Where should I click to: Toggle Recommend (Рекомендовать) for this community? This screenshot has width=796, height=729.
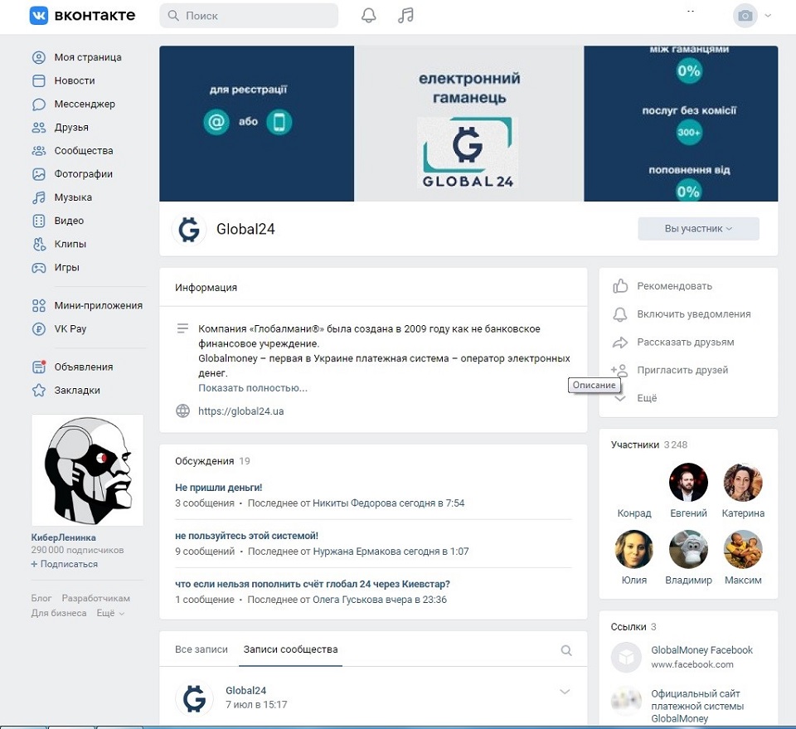[x=673, y=286]
